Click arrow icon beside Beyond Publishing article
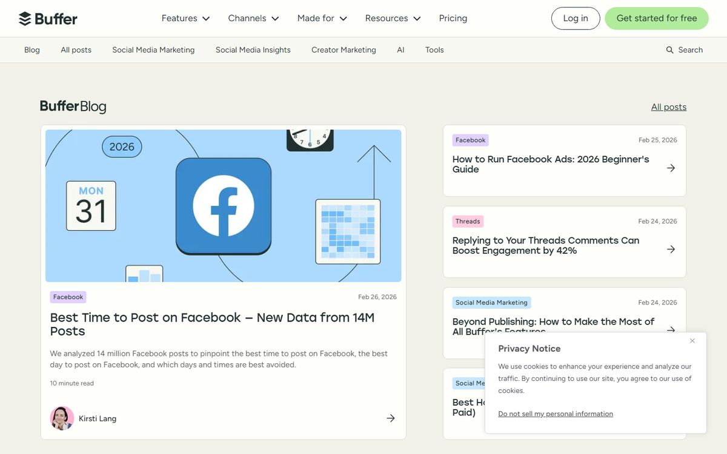 (671, 329)
